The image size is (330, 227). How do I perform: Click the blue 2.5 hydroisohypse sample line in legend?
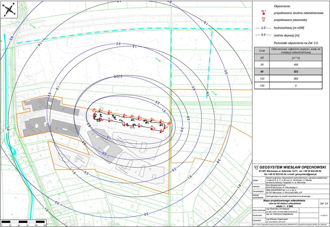tap(263, 28)
